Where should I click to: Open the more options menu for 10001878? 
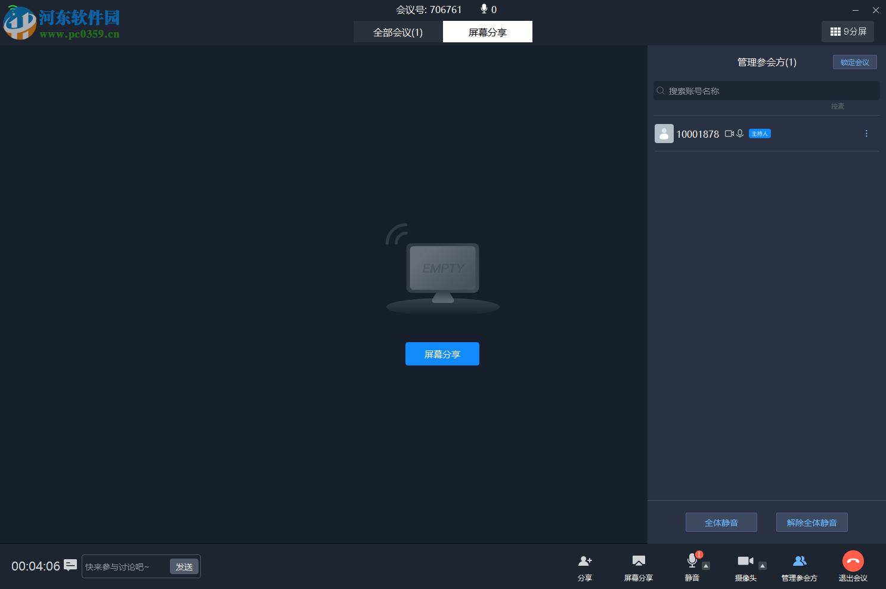point(866,134)
